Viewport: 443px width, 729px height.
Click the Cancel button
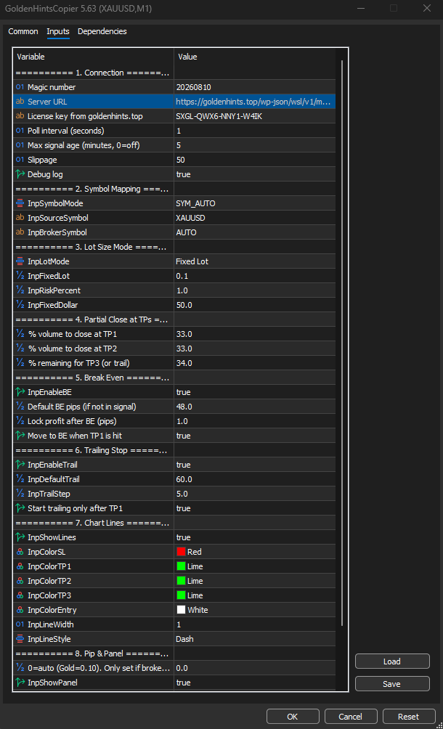click(x=351, y=717)
